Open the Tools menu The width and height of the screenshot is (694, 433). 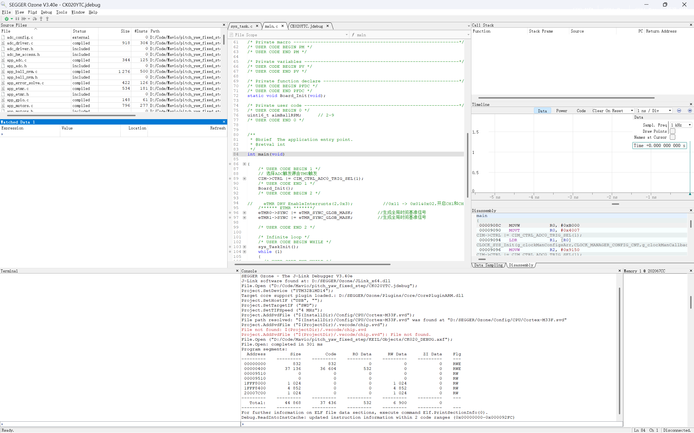coord(62,12)
